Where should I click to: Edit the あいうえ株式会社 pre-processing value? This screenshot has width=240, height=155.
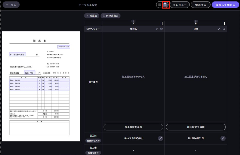tap(160, 138)
